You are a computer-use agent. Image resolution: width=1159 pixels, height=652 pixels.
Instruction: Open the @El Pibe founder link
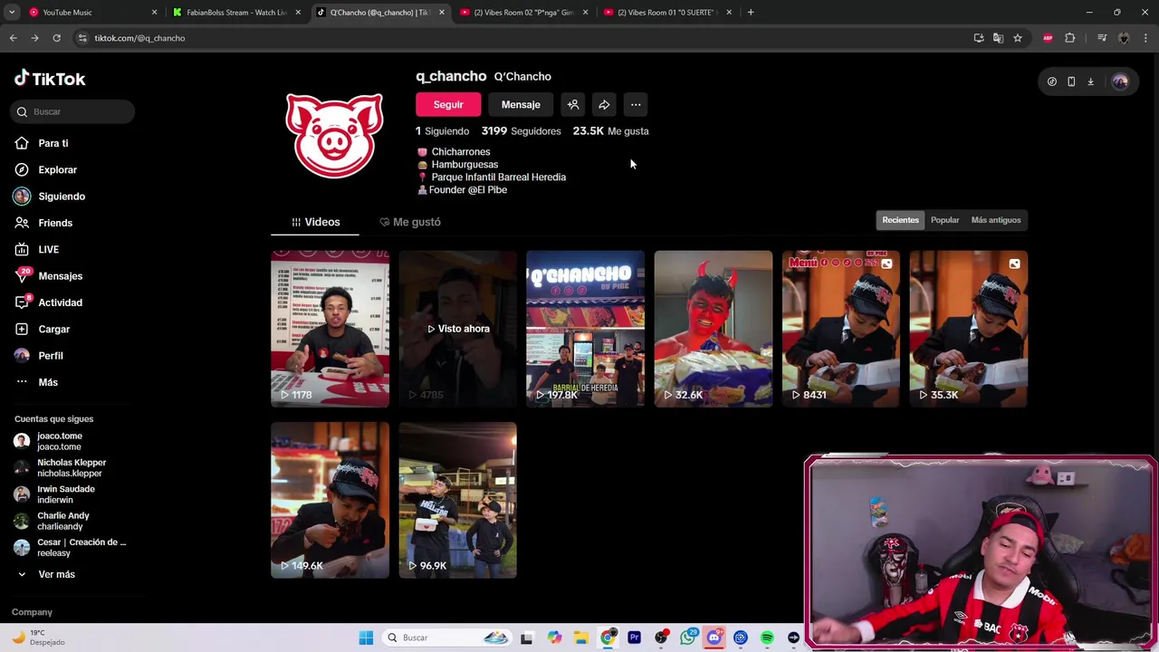tap(487, 190)
